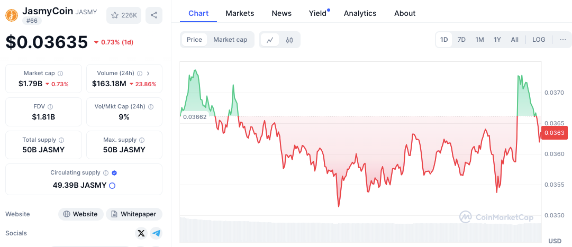Viewport: 572px width, 247px height.
Task: Toggle chart to Price view
Action: click(x=194, y=40)
